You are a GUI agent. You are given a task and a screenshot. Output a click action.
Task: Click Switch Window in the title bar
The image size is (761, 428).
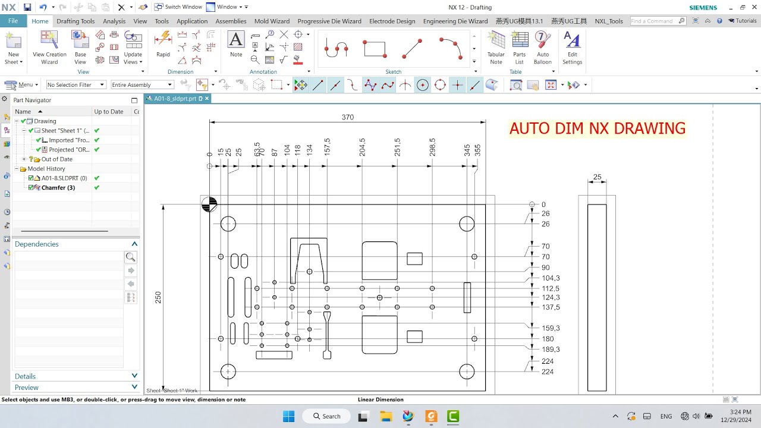(x=178, y=7)
